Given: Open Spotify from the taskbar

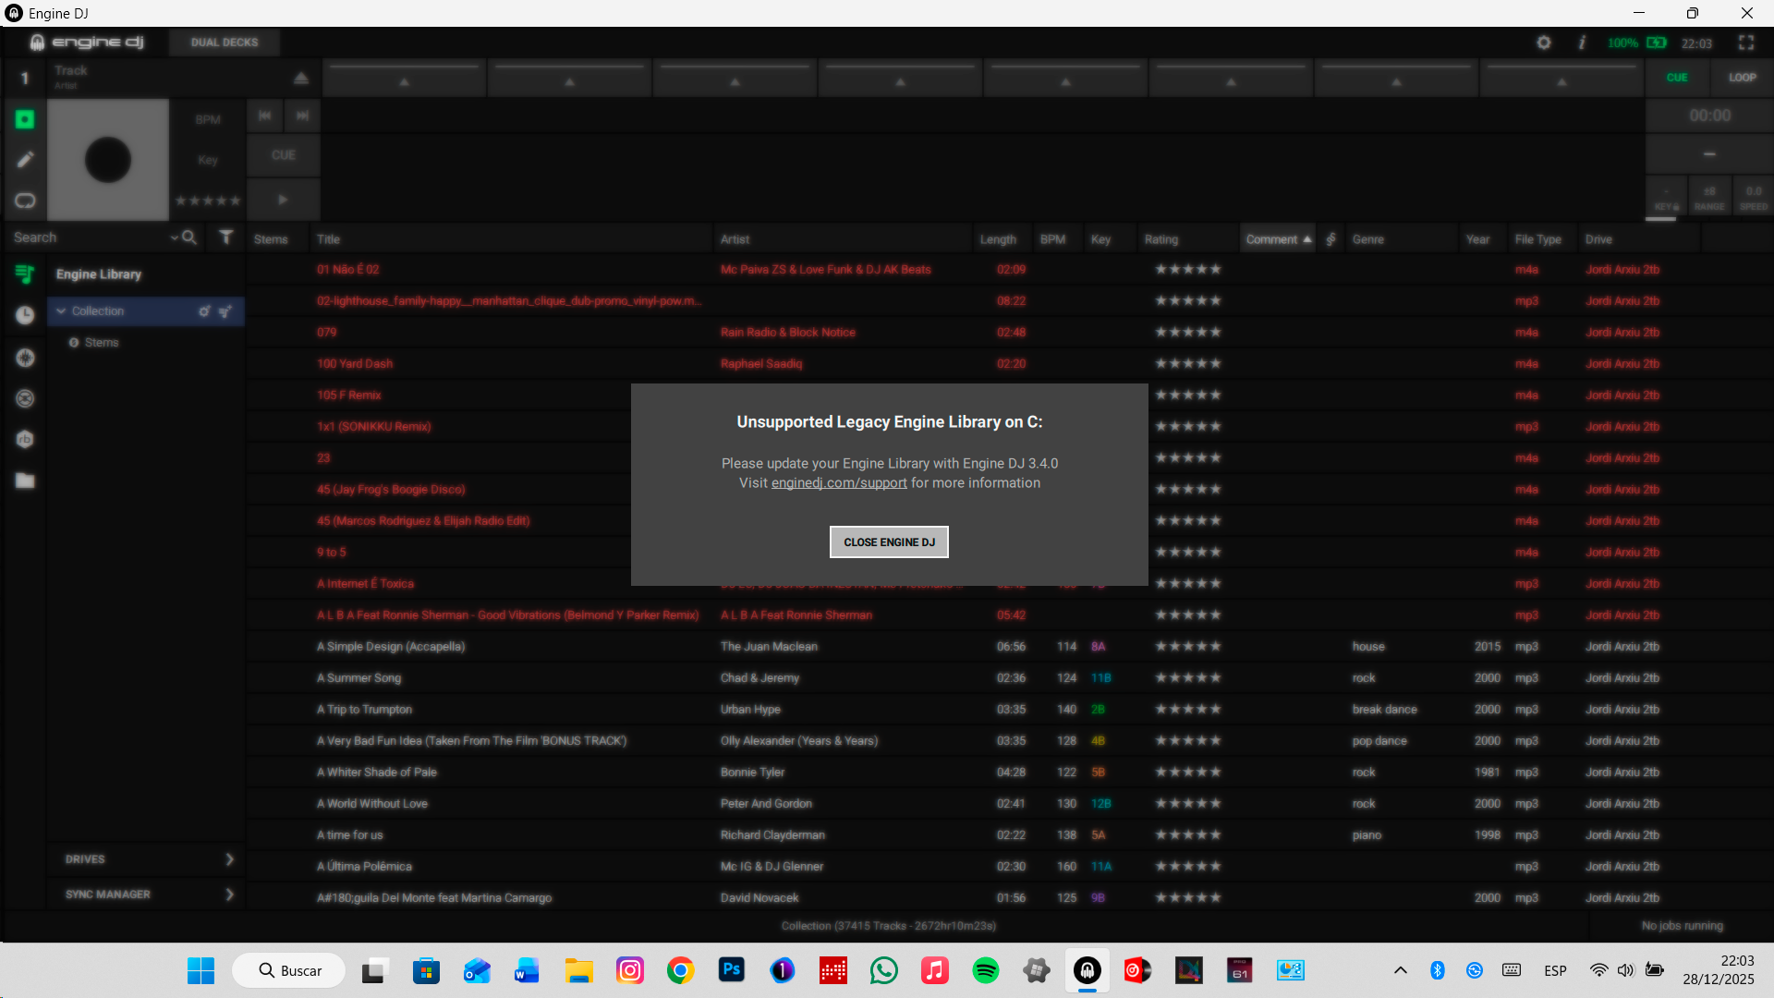Looking at the screenshot, I should pos(985,970).
